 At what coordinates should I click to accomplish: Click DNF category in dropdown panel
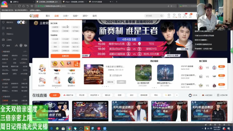(55, 43)
